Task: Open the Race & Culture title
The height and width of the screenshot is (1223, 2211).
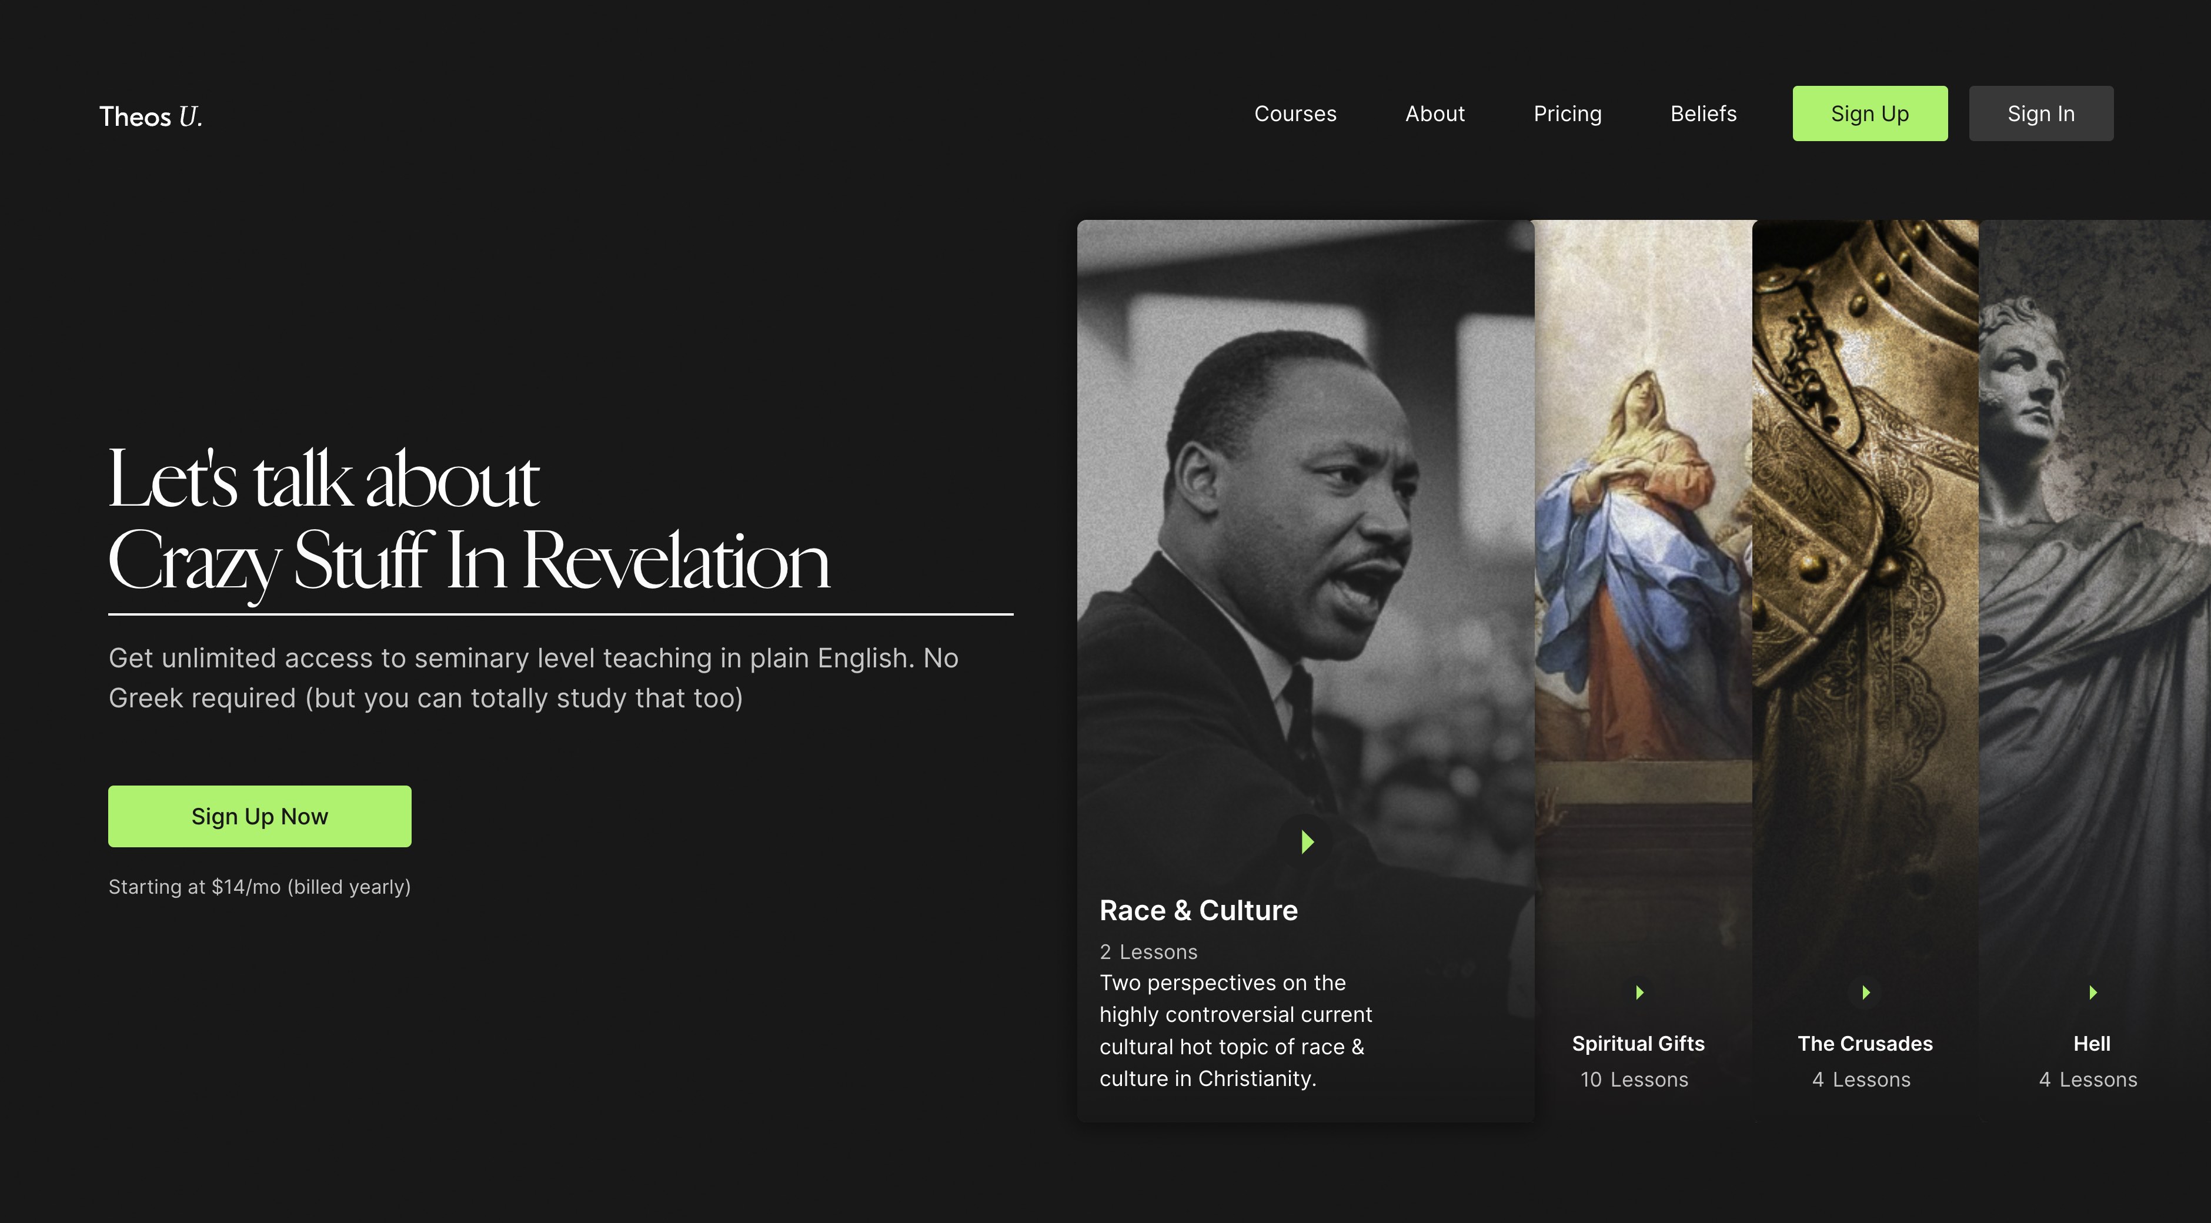Action: coord(1198,911)
